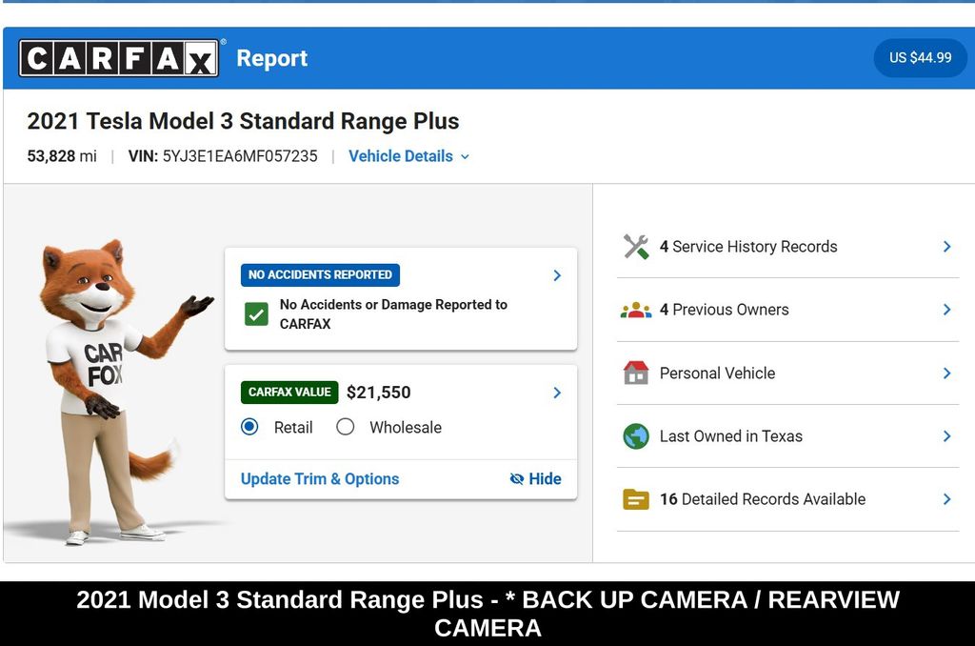
Task: Click the Report header text
Action: tap(271, 58)
